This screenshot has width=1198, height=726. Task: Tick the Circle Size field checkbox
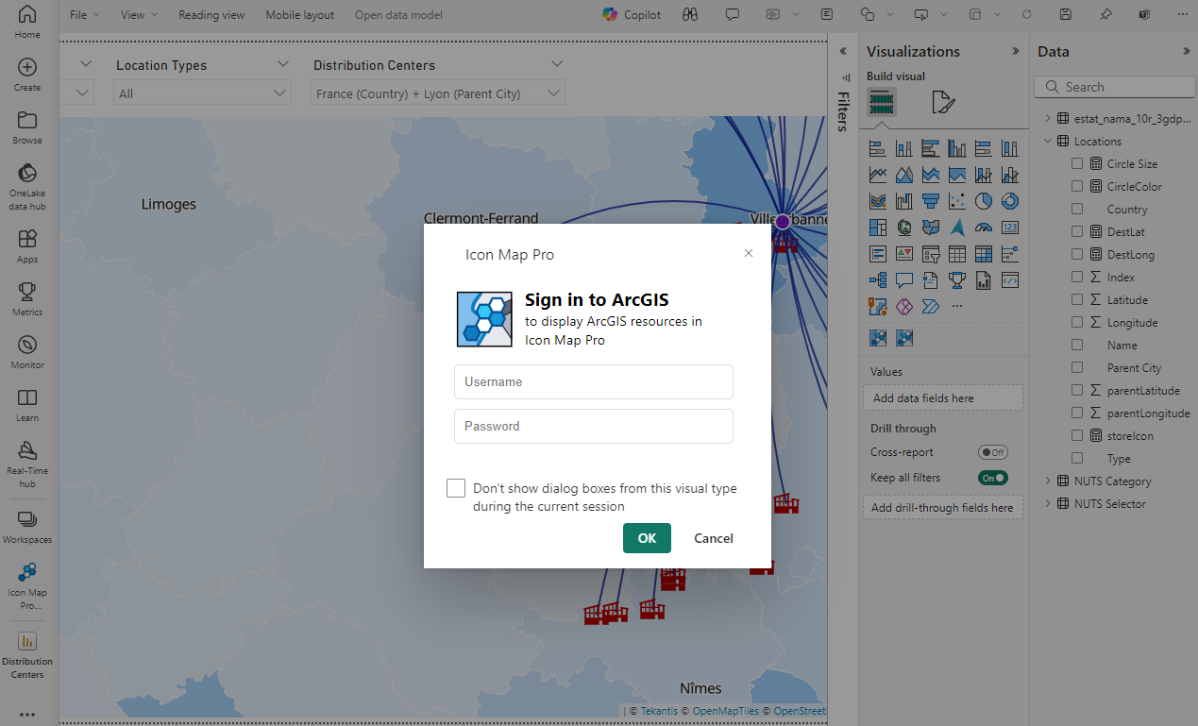tap(1077, 163)
